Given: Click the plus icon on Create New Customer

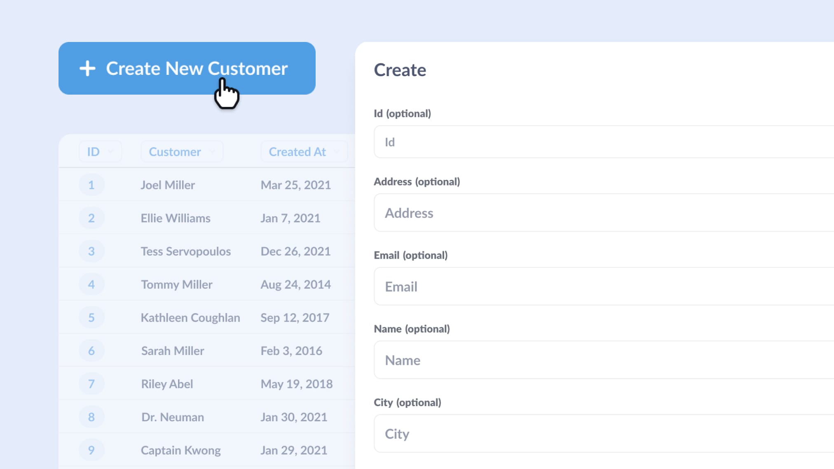Looking at the screenshot, I should pyautogui.click(x=87, y=68).
